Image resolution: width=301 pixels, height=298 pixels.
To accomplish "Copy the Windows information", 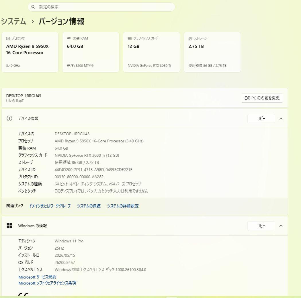I will click(x=261, y=226).
